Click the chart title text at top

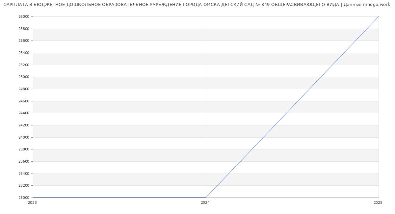tap(197, 5)
